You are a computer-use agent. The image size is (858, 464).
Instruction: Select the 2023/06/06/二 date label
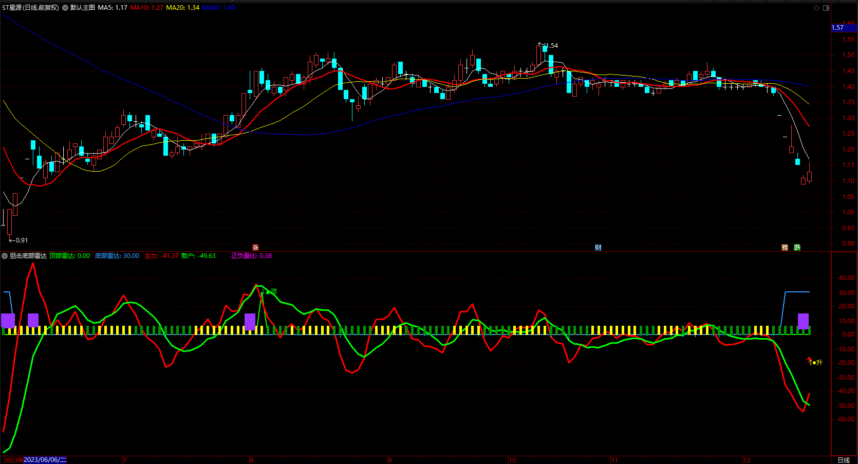click(45, 460)
